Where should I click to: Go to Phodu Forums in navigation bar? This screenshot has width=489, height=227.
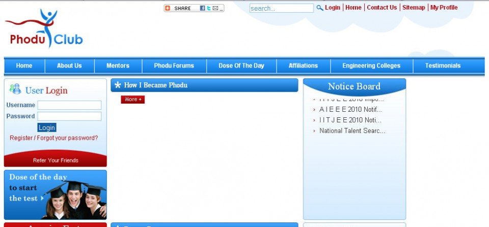coord(174,66)
